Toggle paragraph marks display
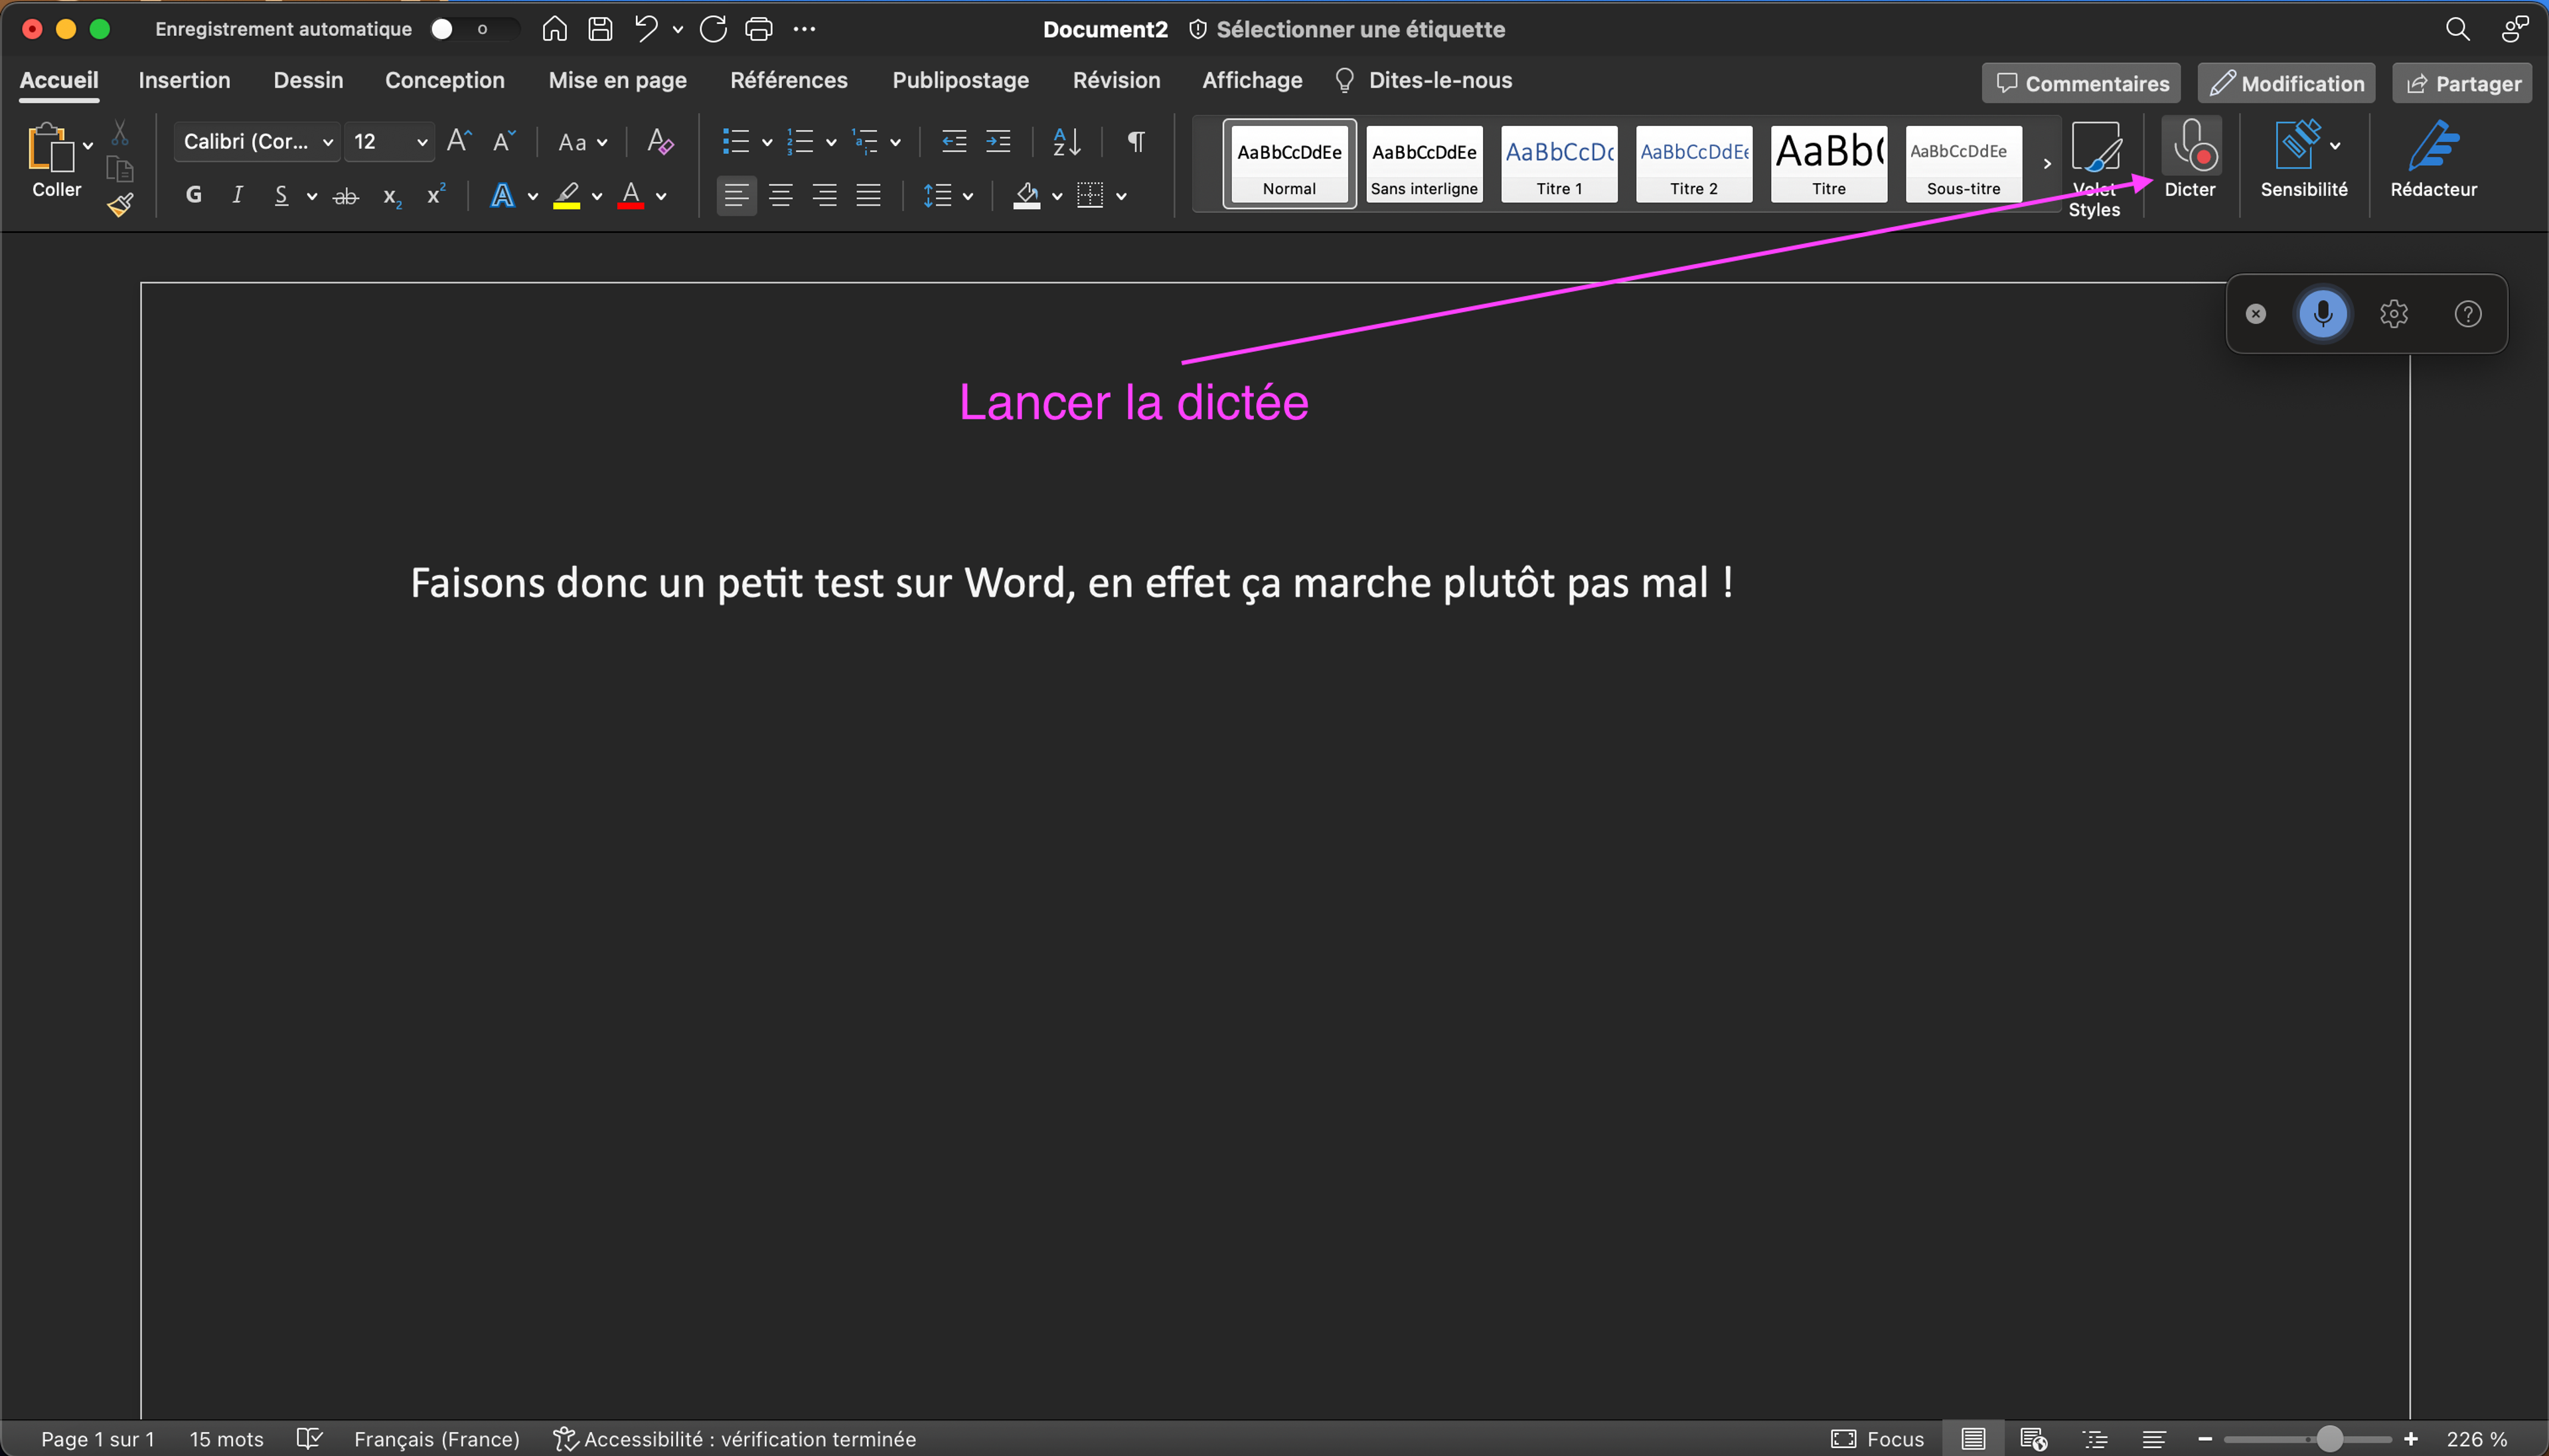 [1136, 141]
